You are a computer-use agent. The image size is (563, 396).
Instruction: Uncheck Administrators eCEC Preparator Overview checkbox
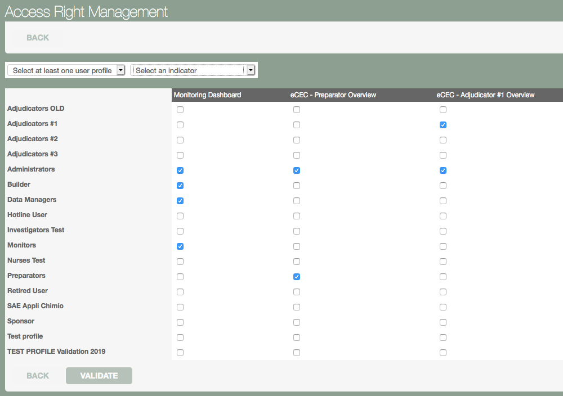[297, 170]
